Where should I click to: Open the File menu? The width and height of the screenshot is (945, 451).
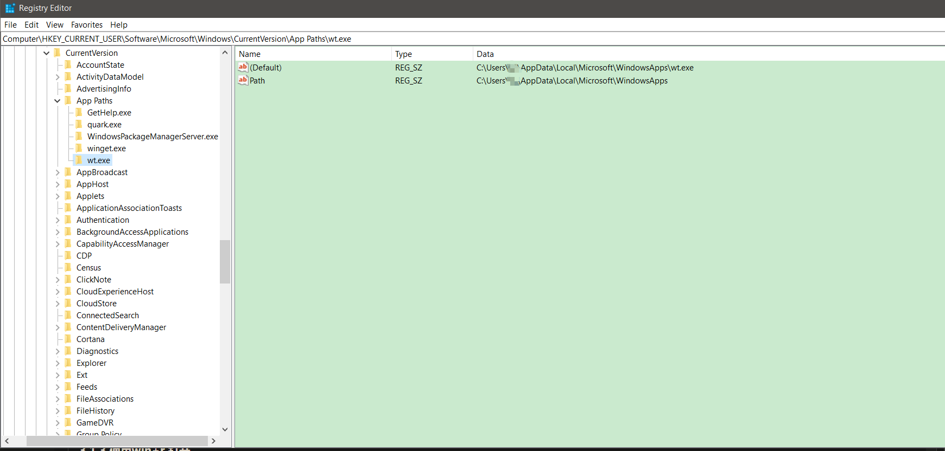pyautogui.click(x=10, y=25)
